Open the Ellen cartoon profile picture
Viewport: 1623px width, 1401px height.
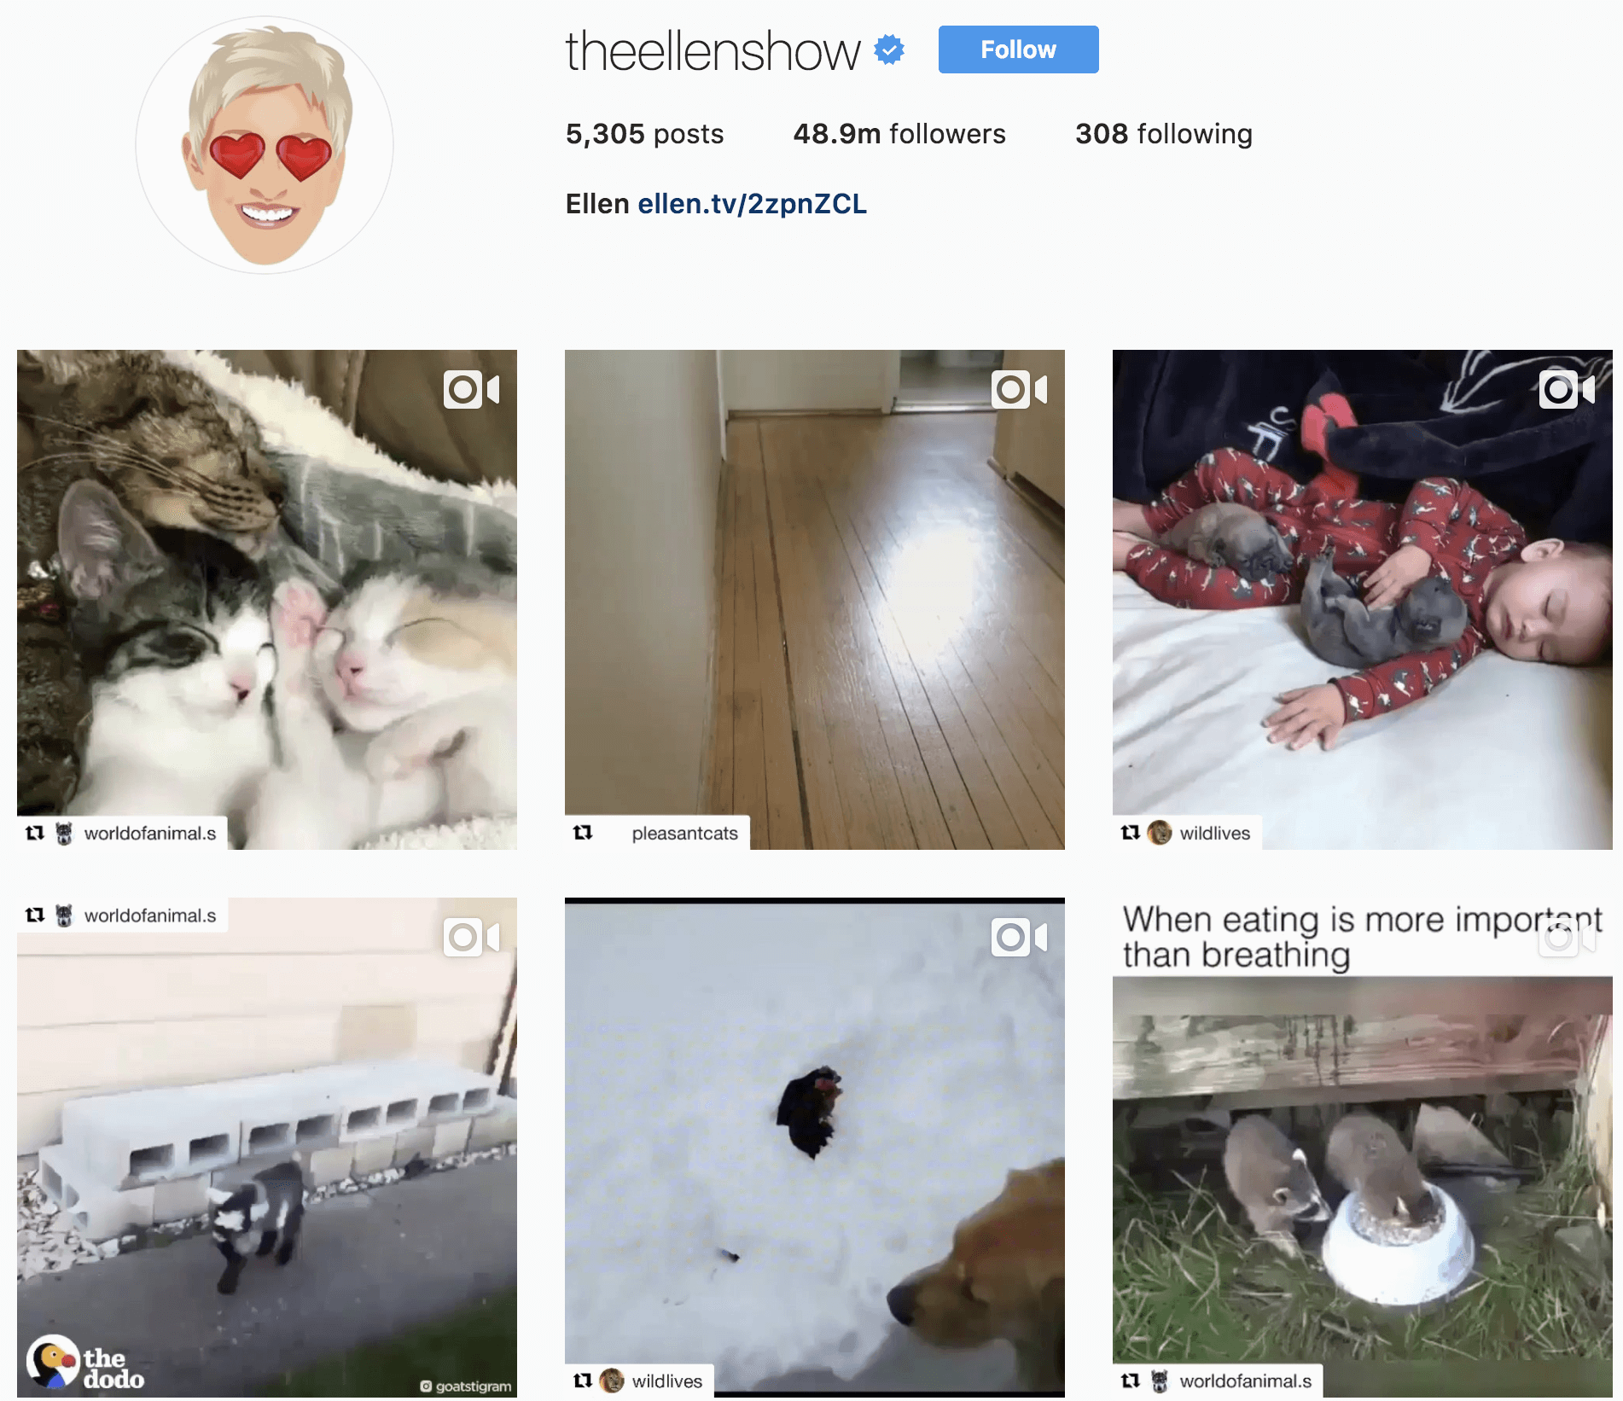pyautogui.click(x=265, y=145)
